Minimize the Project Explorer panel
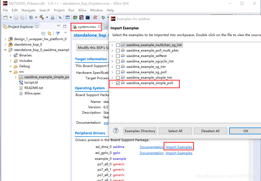261x181 pixels. point(59,26)
